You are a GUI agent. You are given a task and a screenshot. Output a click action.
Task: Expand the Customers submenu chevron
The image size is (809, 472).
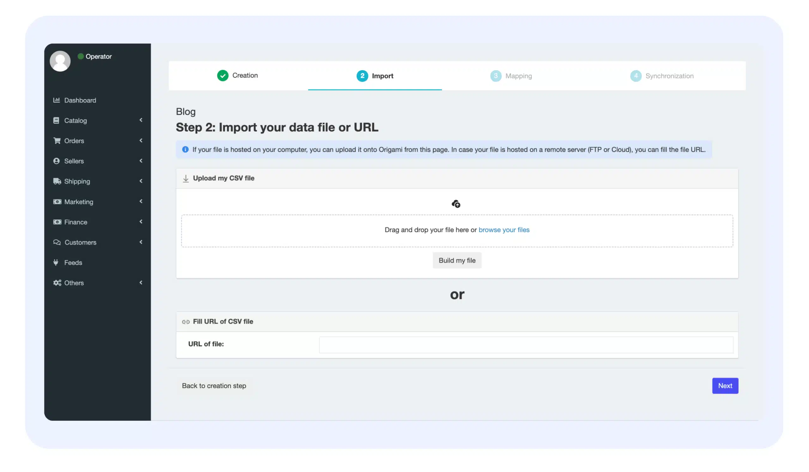141,242
